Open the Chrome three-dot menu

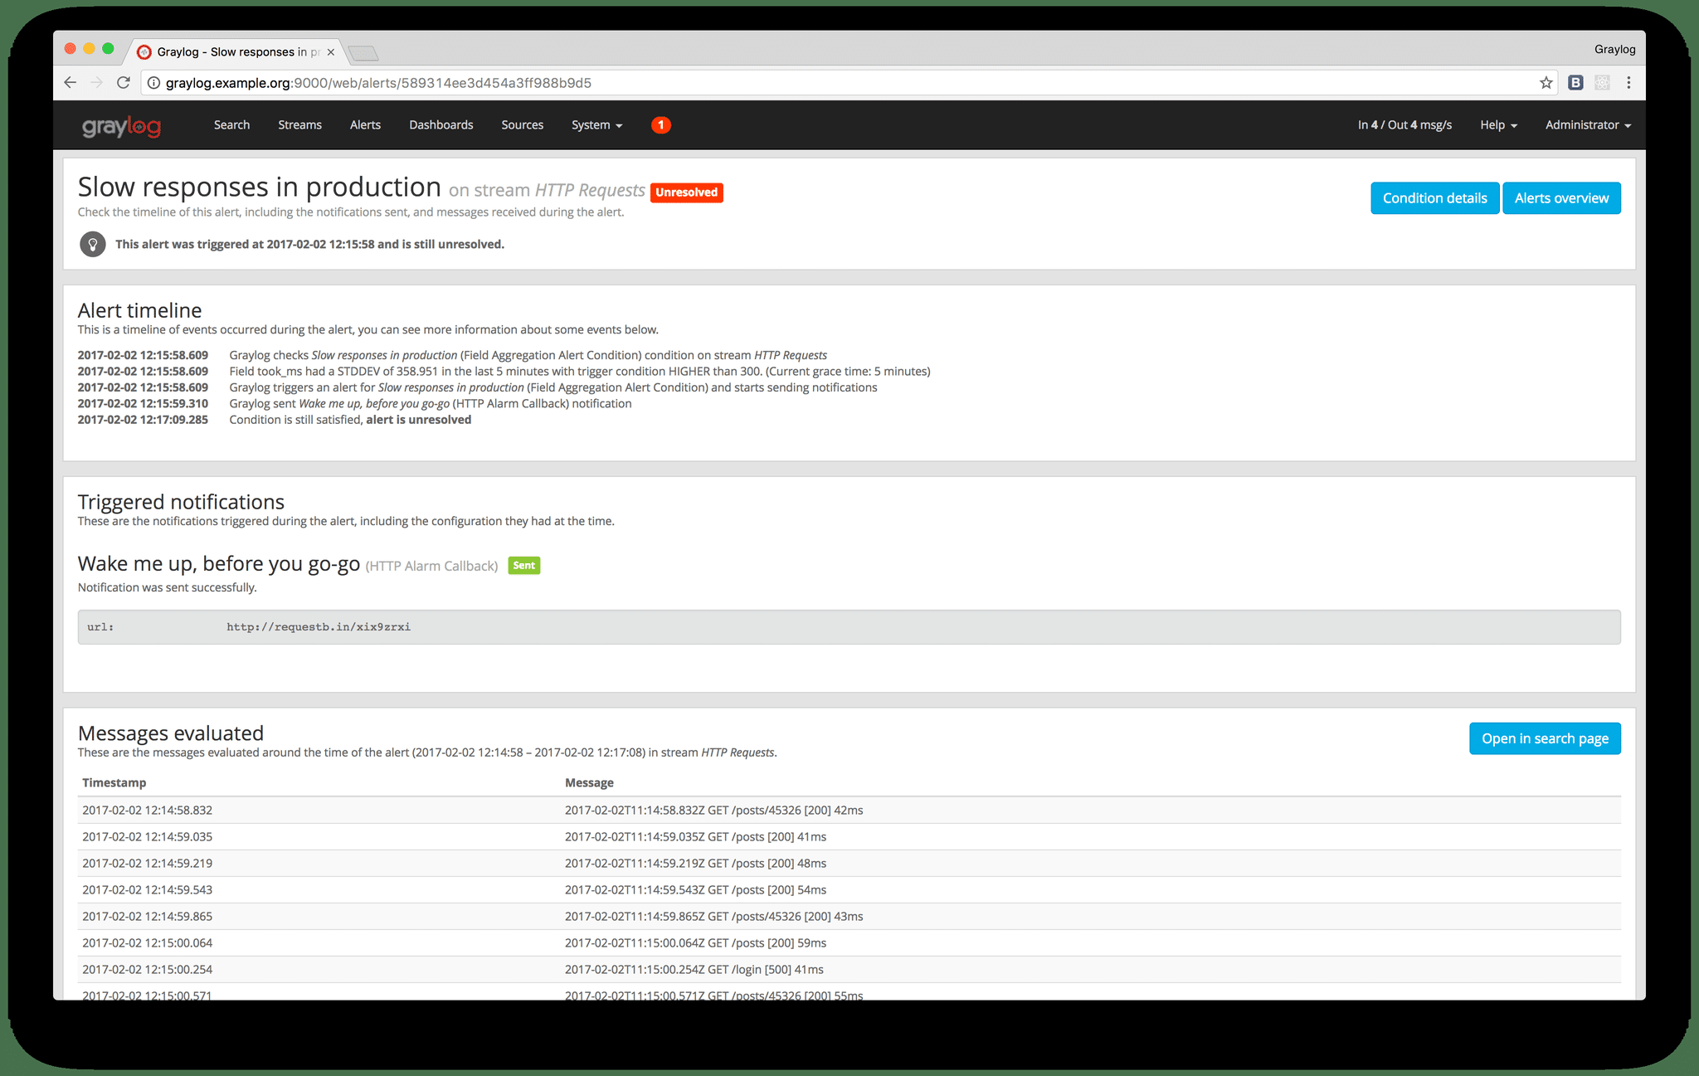1628,82
